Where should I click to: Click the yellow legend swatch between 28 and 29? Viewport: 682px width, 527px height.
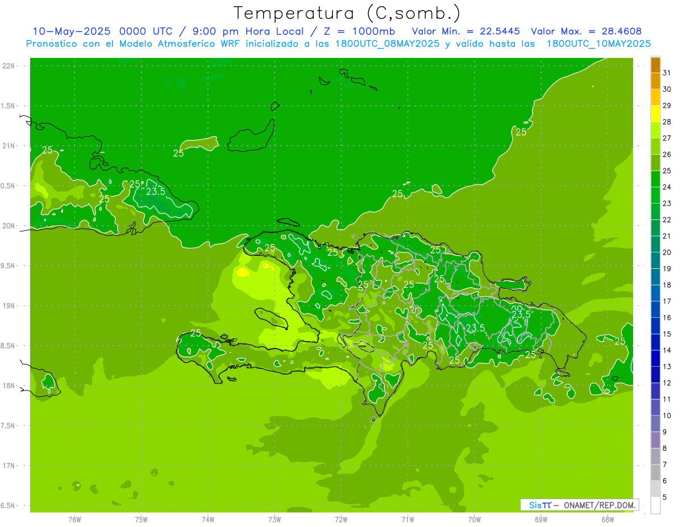pos(655,114)
